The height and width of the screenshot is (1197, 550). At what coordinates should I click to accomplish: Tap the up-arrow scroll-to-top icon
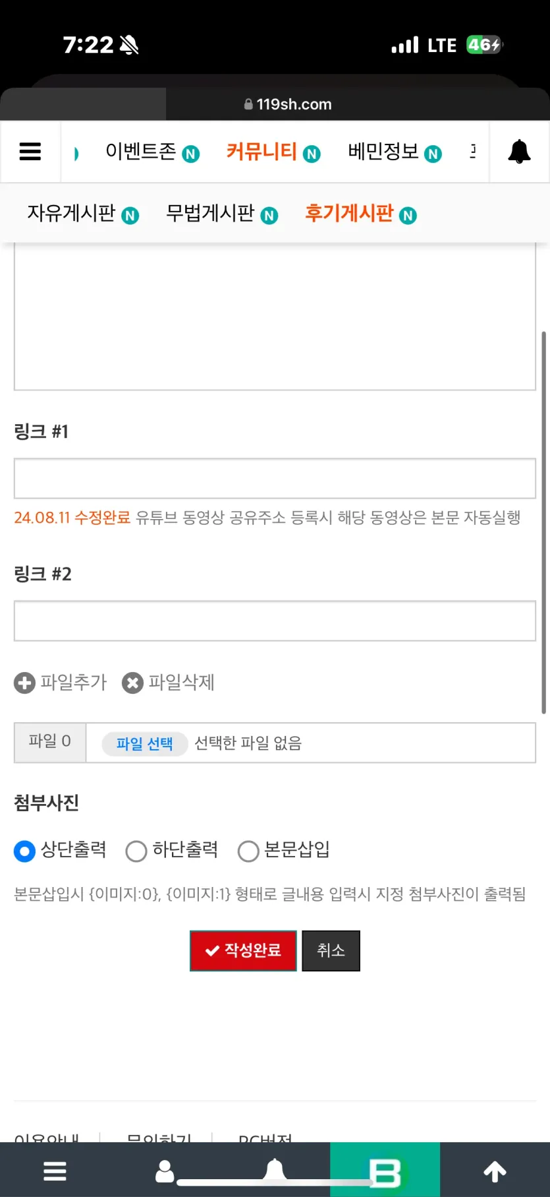tap(495, 1172)
